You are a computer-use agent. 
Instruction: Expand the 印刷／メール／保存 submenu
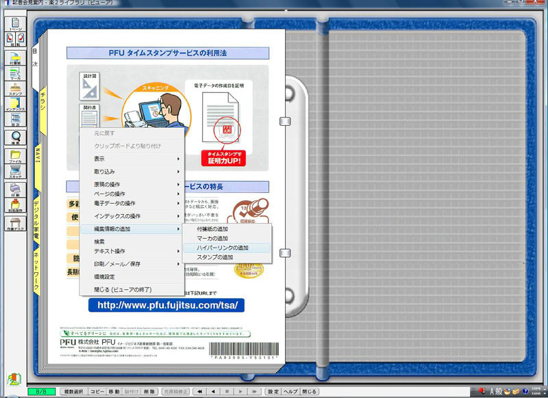coord(132,264)
